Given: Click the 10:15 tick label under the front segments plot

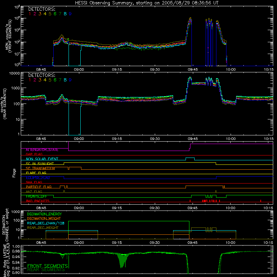Looking at the screenshot, I should (x=269, y=70).
